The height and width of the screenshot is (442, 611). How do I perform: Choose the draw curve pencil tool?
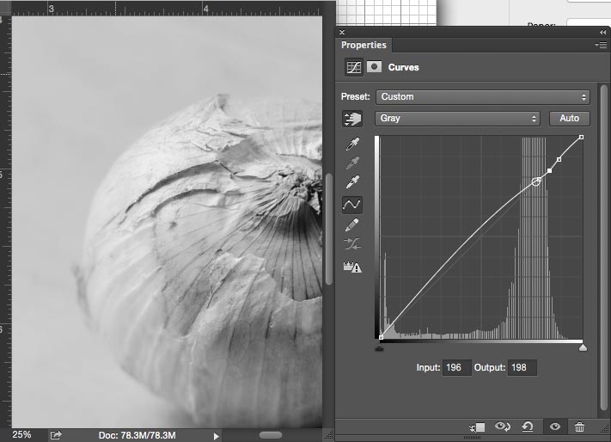pyautogui.click(x=352, y=225)
